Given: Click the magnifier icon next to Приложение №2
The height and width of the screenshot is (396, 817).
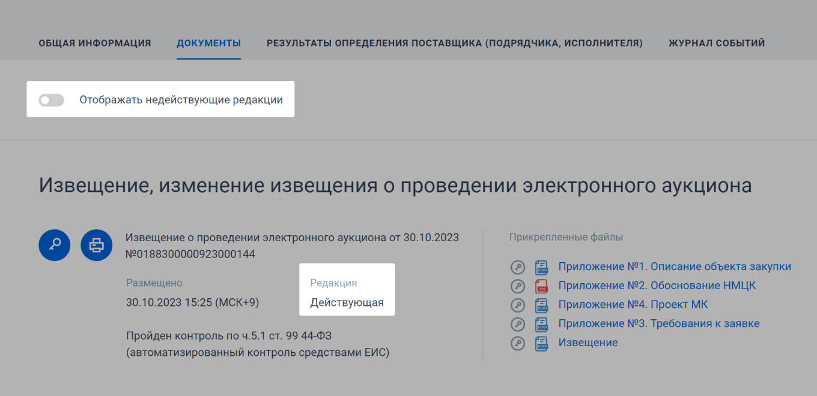Looking at the screenshot, I should point(518,286).
